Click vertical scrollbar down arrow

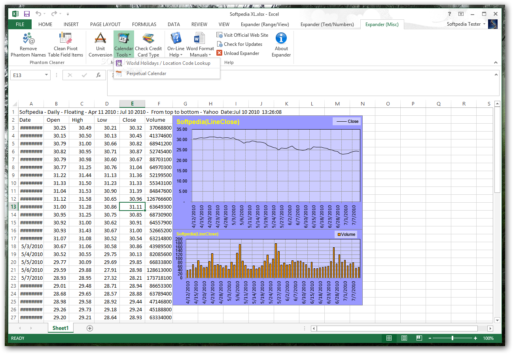497,320
